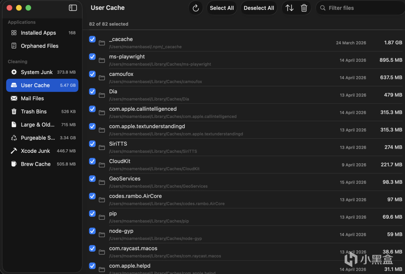Viewport: 405px width, 274px height.
Task: Click the Purgeable Space recycle icon
Action: point(14,138)
